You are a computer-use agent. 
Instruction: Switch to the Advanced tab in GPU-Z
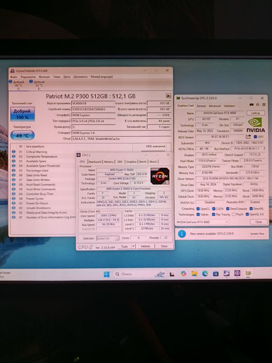coord(214,106)
